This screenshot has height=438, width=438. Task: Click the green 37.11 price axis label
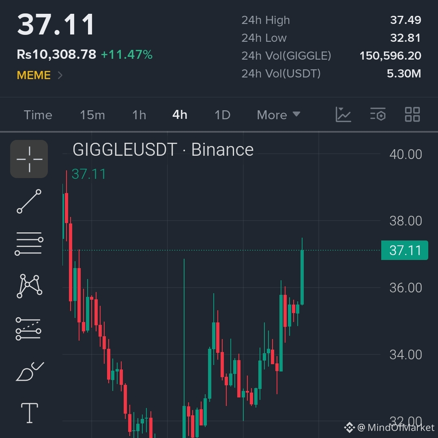(404, 250)
